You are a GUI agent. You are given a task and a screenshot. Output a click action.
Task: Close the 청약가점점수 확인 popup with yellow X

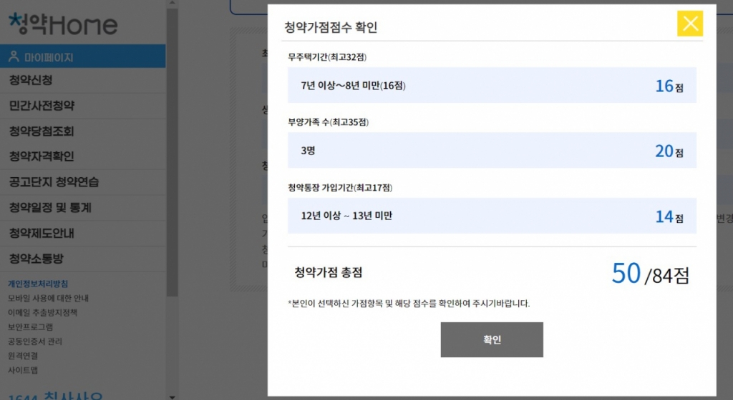coord(690,24)
